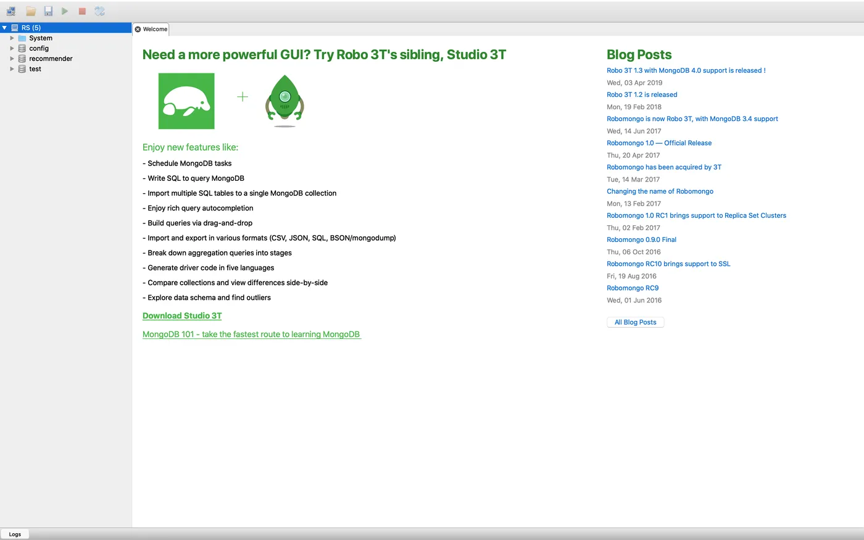Click the config database icon

(x=22, y=48)
